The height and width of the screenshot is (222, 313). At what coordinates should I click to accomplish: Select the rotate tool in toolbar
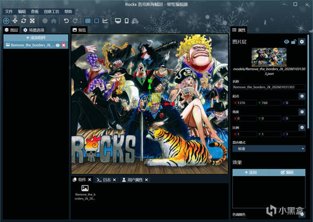[x=23, y=21]
